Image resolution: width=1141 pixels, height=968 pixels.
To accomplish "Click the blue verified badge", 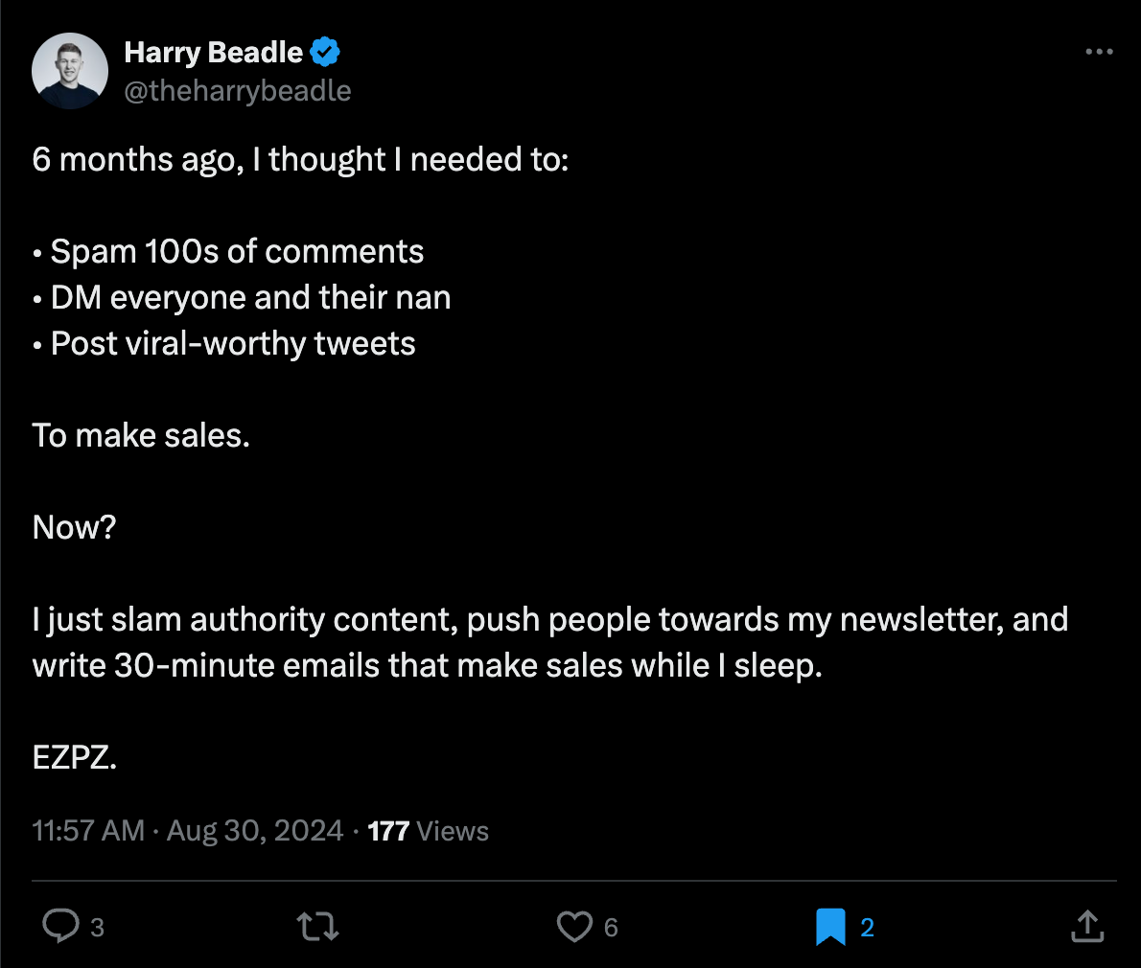I will (326, 53).
